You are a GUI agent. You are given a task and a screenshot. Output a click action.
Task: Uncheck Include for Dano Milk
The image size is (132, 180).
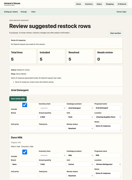[x=25, y=152]
